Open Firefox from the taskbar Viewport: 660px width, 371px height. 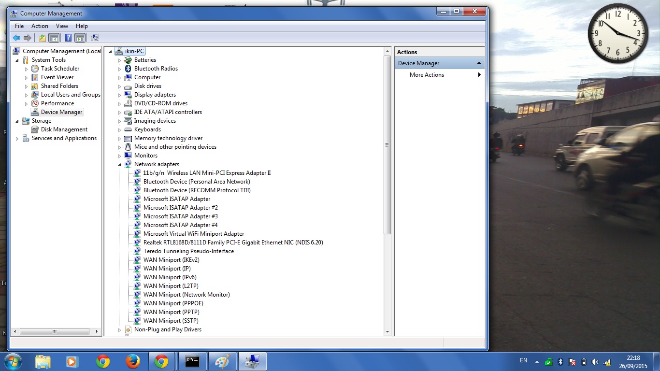click(132, 361)
